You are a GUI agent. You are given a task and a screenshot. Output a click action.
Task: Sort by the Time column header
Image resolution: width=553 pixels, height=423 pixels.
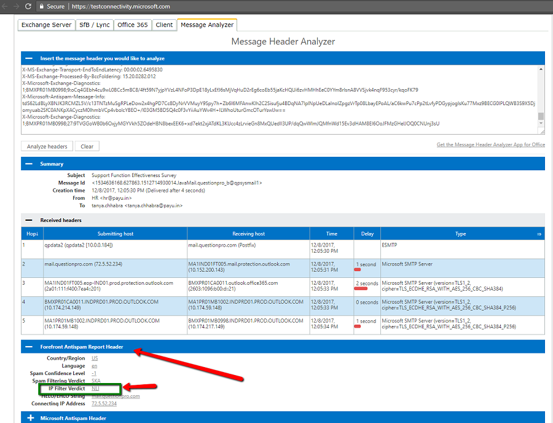pos(332,234)
